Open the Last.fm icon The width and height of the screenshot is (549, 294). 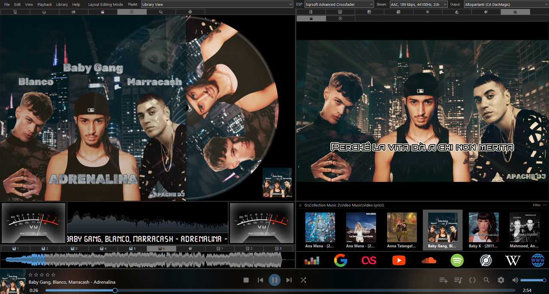(x=369, y=260)
